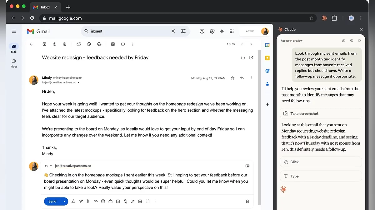Snooze this email with clock icon

[x=89, y=44]
